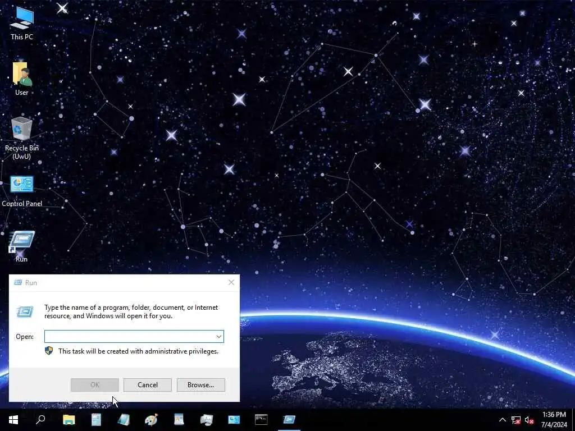Launch Paint from the taskbar

point(151,420)
